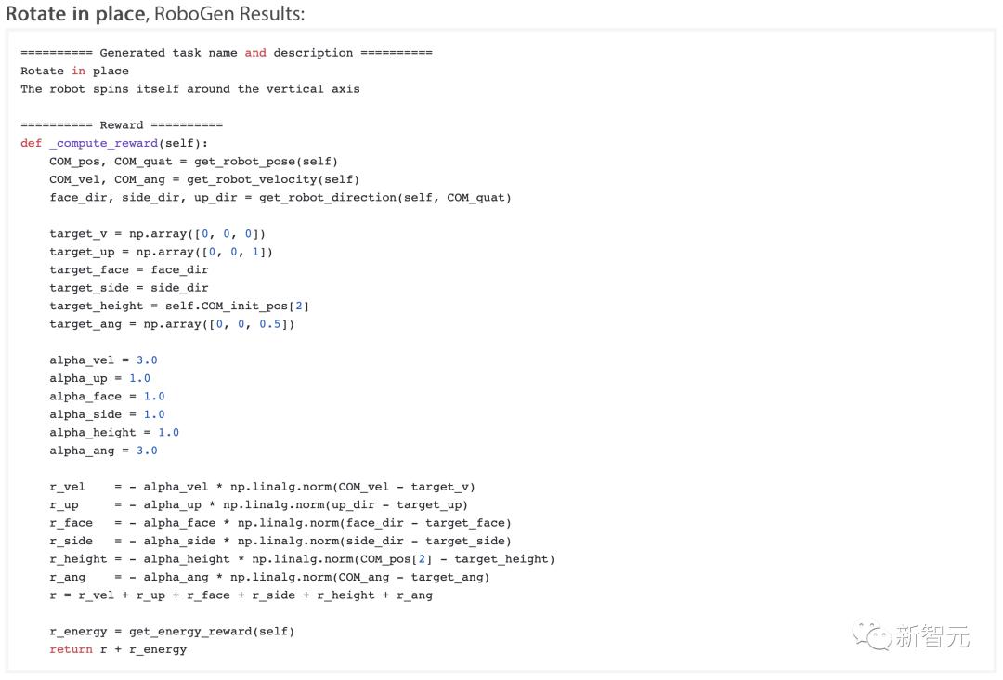Screen dimensions: 1003x680
Task: Click the 'alpha_ang = 3.0' line
Action: pos(104,451)
